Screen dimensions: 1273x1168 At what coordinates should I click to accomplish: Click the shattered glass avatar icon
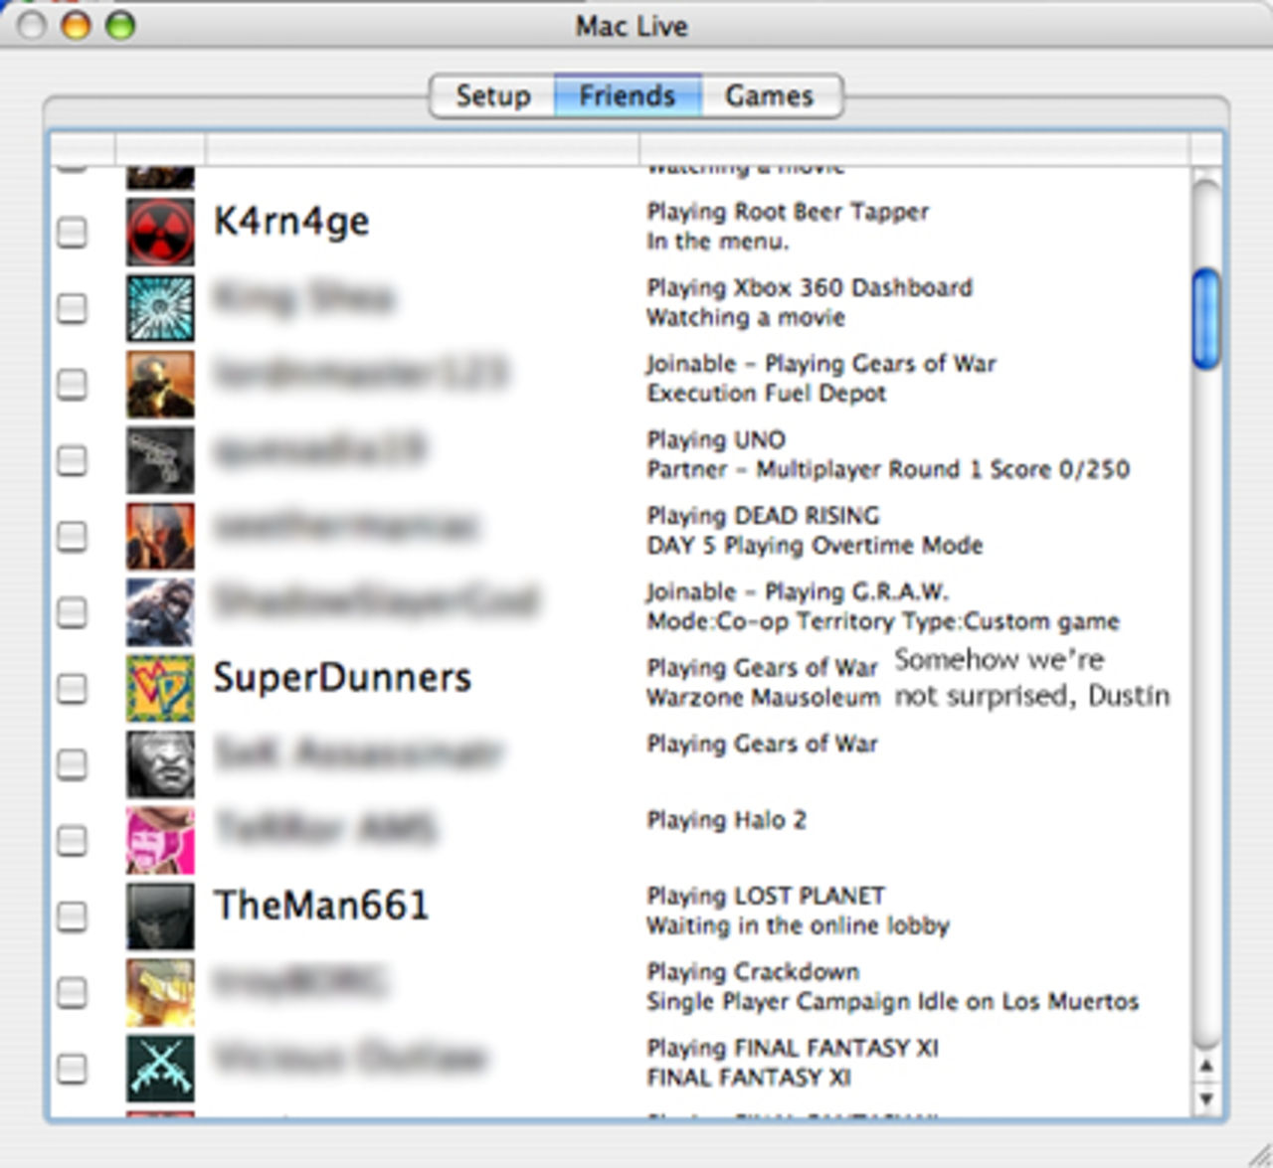[160, 308]
